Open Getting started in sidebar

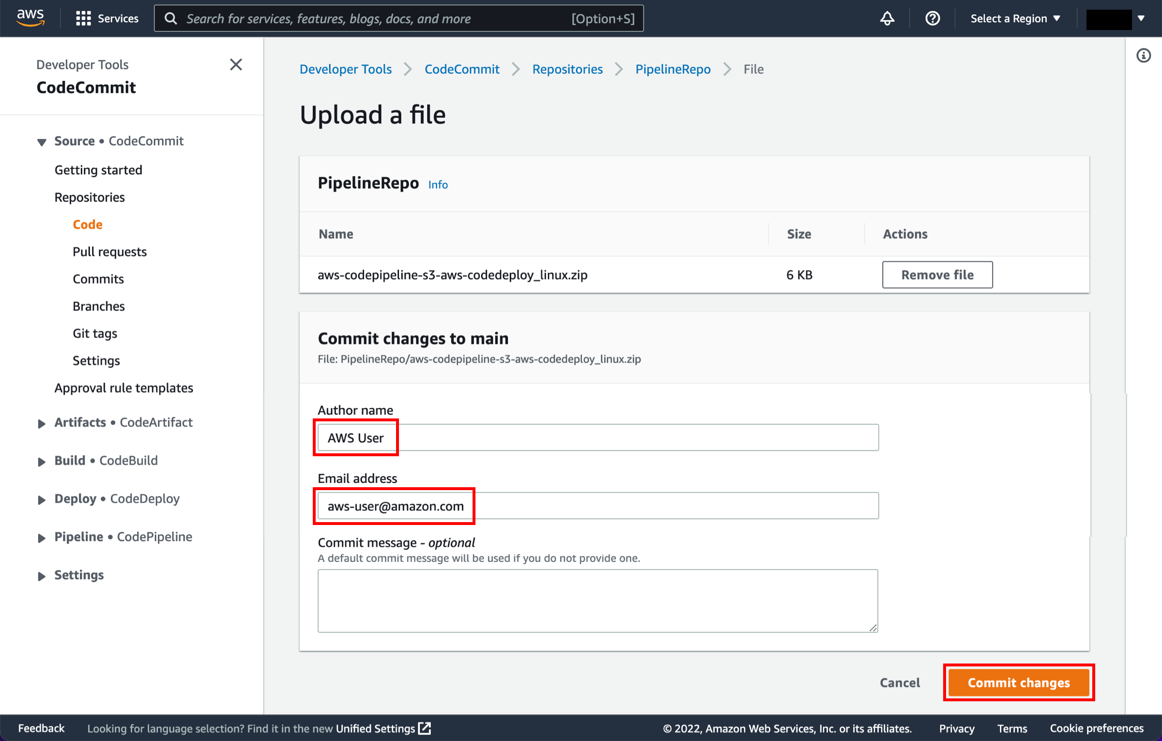pos(98,170)
